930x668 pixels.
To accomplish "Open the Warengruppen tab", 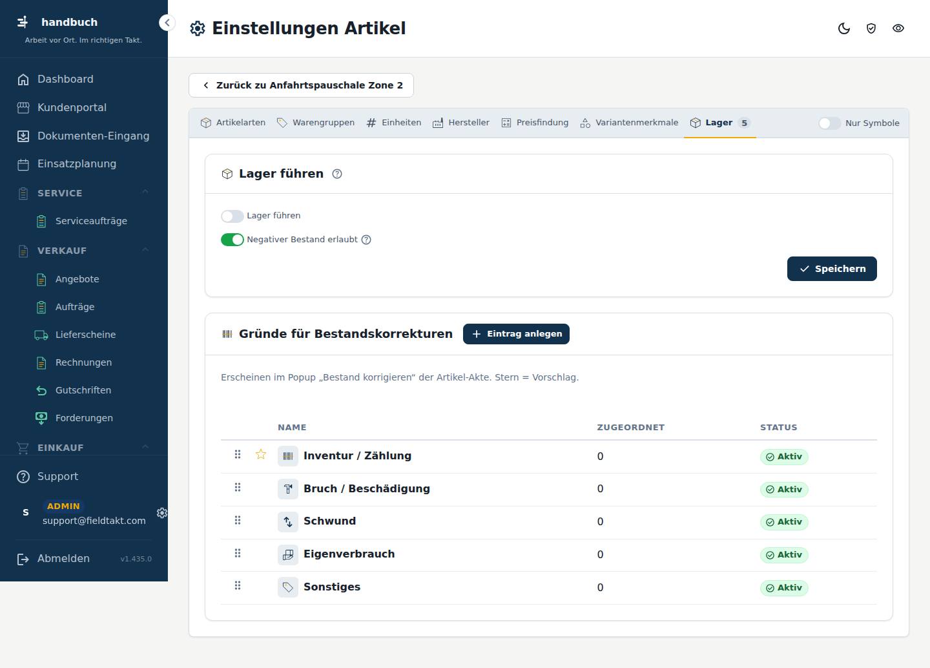I will pos(316,123).
